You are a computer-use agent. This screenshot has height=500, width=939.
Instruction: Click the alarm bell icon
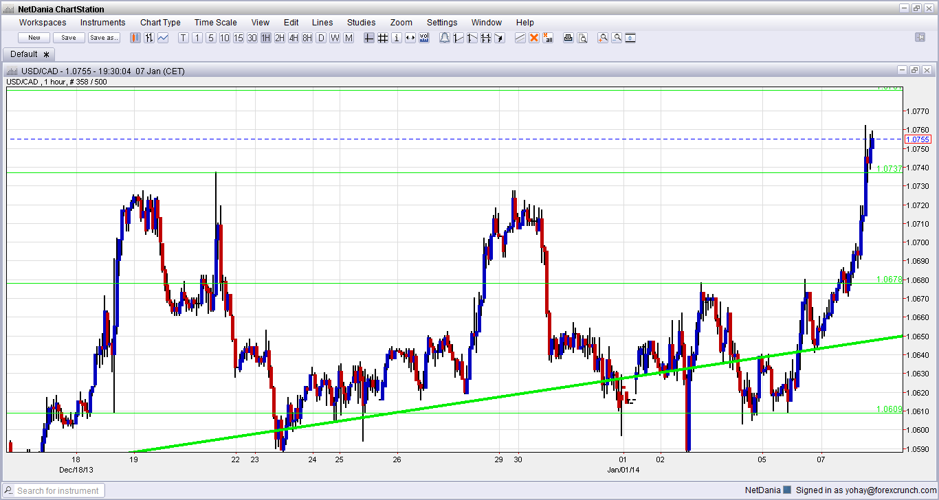point(445,38)
